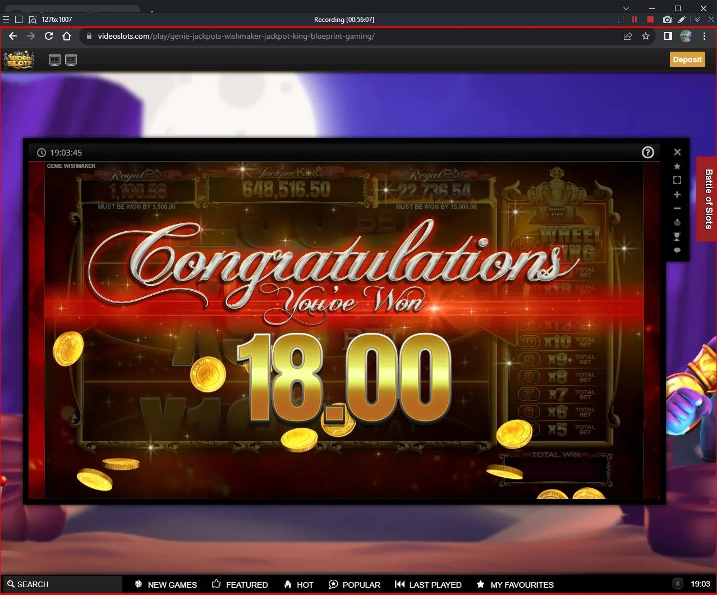Click the 18.00 win amount
Image resolution: width=717 pixels, height=595 pixels.
pyautogui.click(x=344, y=378)
